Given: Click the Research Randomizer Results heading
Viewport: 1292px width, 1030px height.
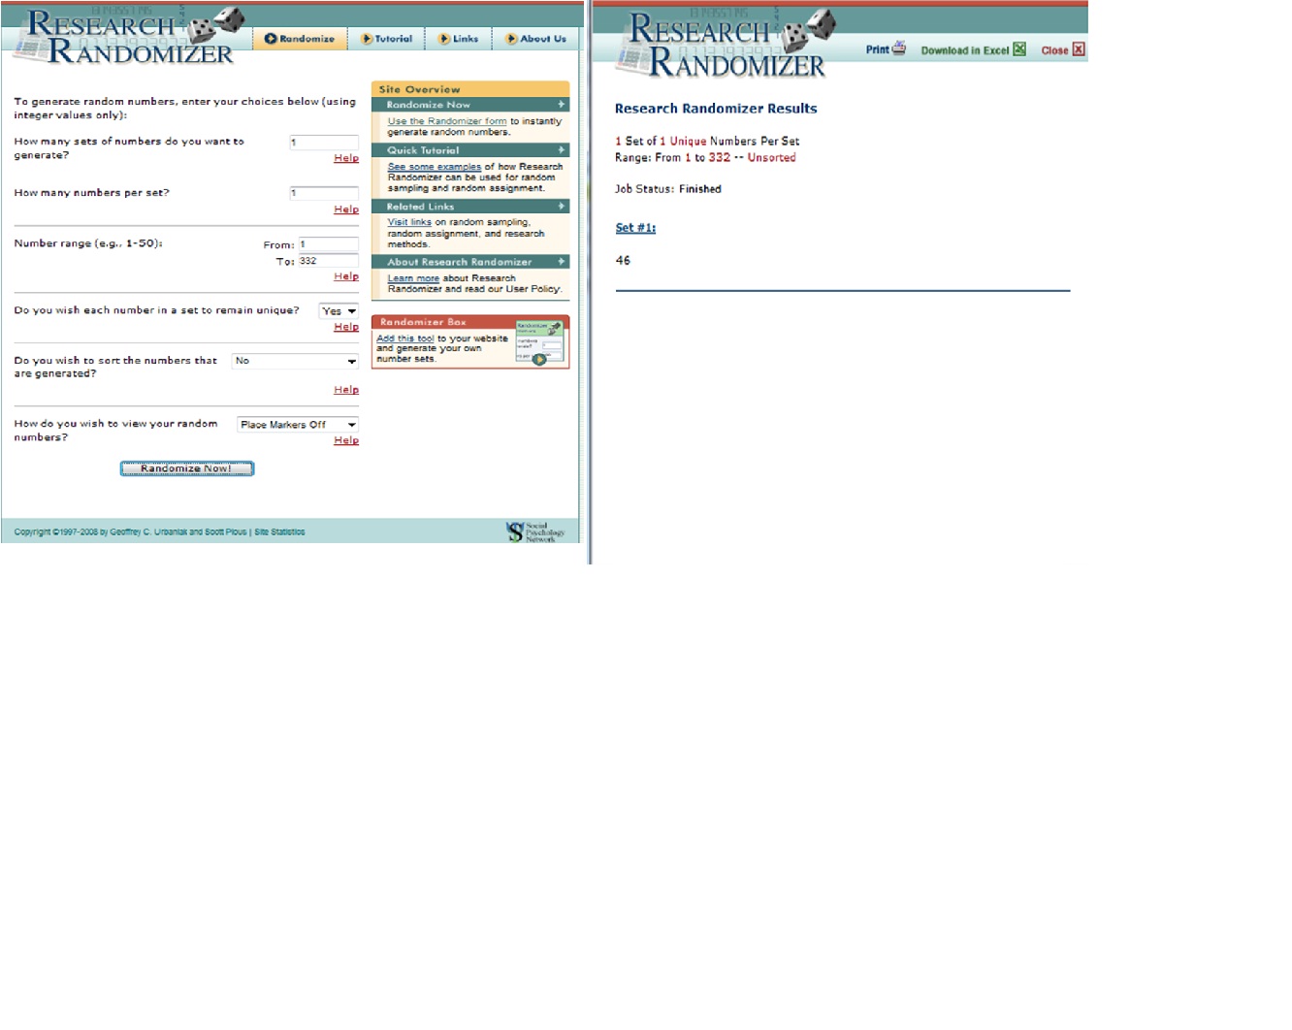Looking at the screenshot, I should (x=716, y=109).
